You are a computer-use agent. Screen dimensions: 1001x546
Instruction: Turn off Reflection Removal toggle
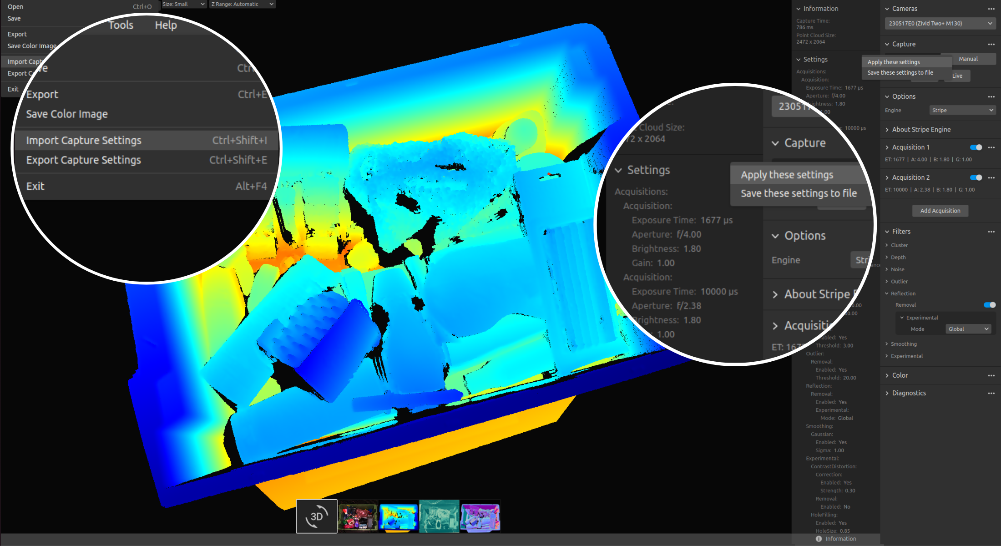pyautogui.click(x=989, y=305)
